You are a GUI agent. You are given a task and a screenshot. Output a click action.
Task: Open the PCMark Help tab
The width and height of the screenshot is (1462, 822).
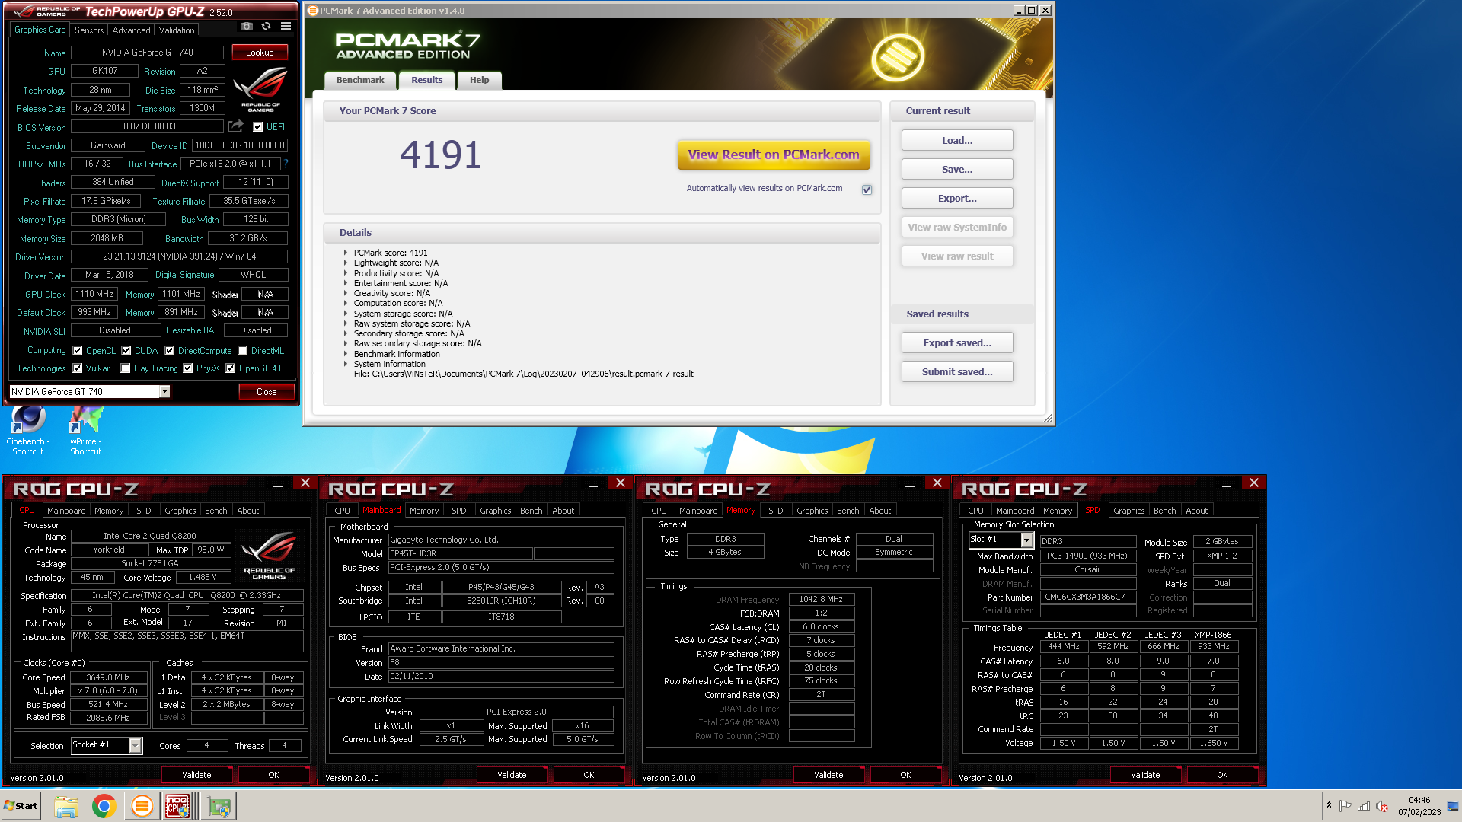[480, 80]
